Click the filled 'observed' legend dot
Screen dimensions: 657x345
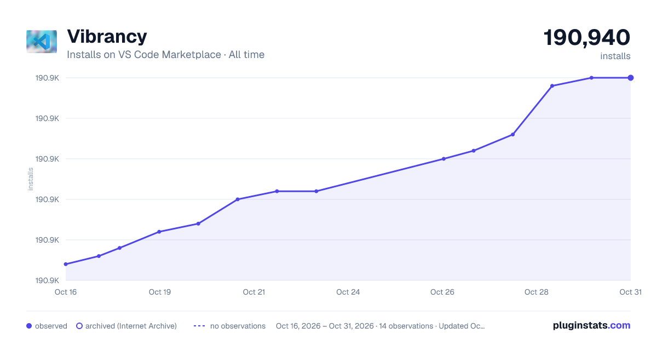pos(29,326)
